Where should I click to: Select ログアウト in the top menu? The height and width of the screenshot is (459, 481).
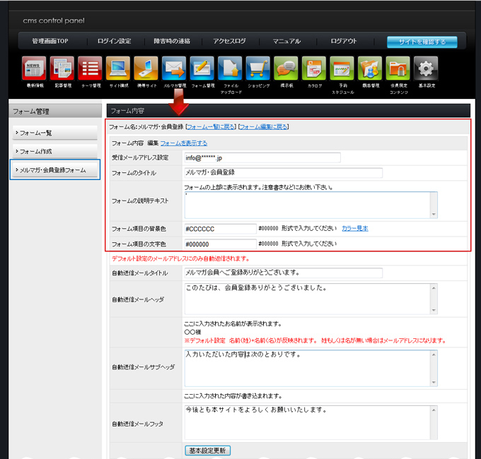(344, 42)
